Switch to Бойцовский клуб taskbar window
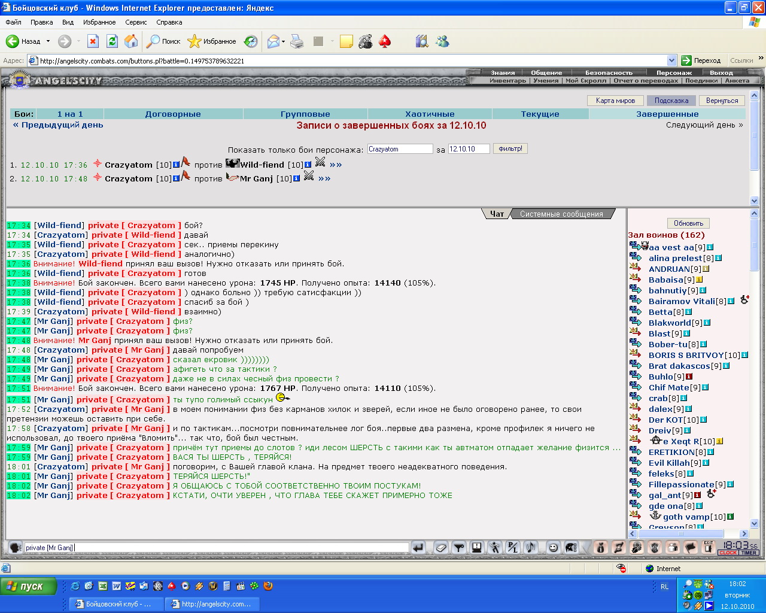 [115, 604]
